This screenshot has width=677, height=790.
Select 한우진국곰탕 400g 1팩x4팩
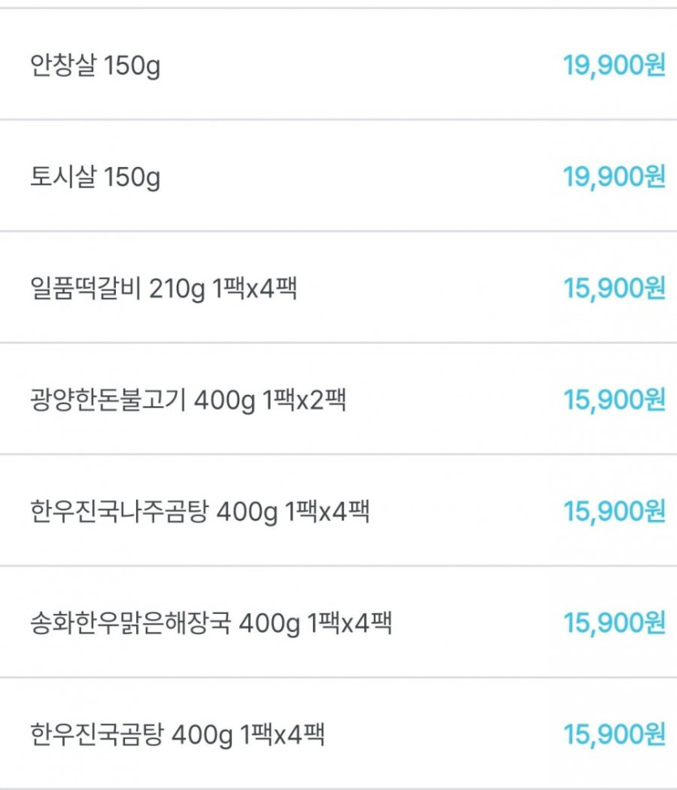[177, 736]
